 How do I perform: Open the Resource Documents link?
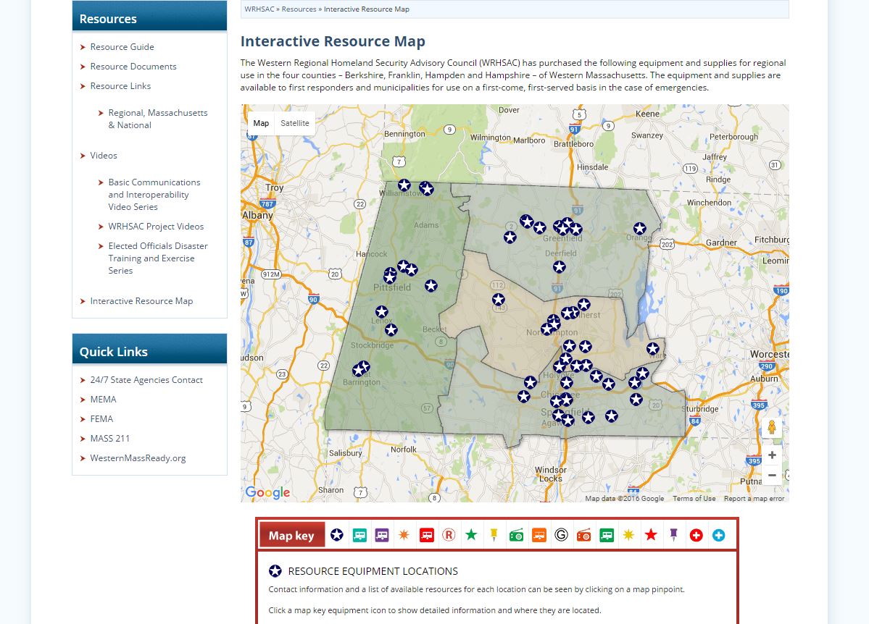(x=133, y=67)
